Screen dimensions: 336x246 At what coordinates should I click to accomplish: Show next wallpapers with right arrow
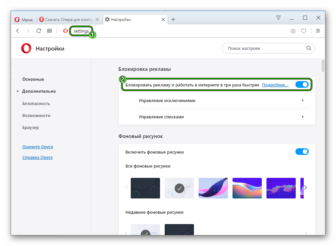coord(306,187)
